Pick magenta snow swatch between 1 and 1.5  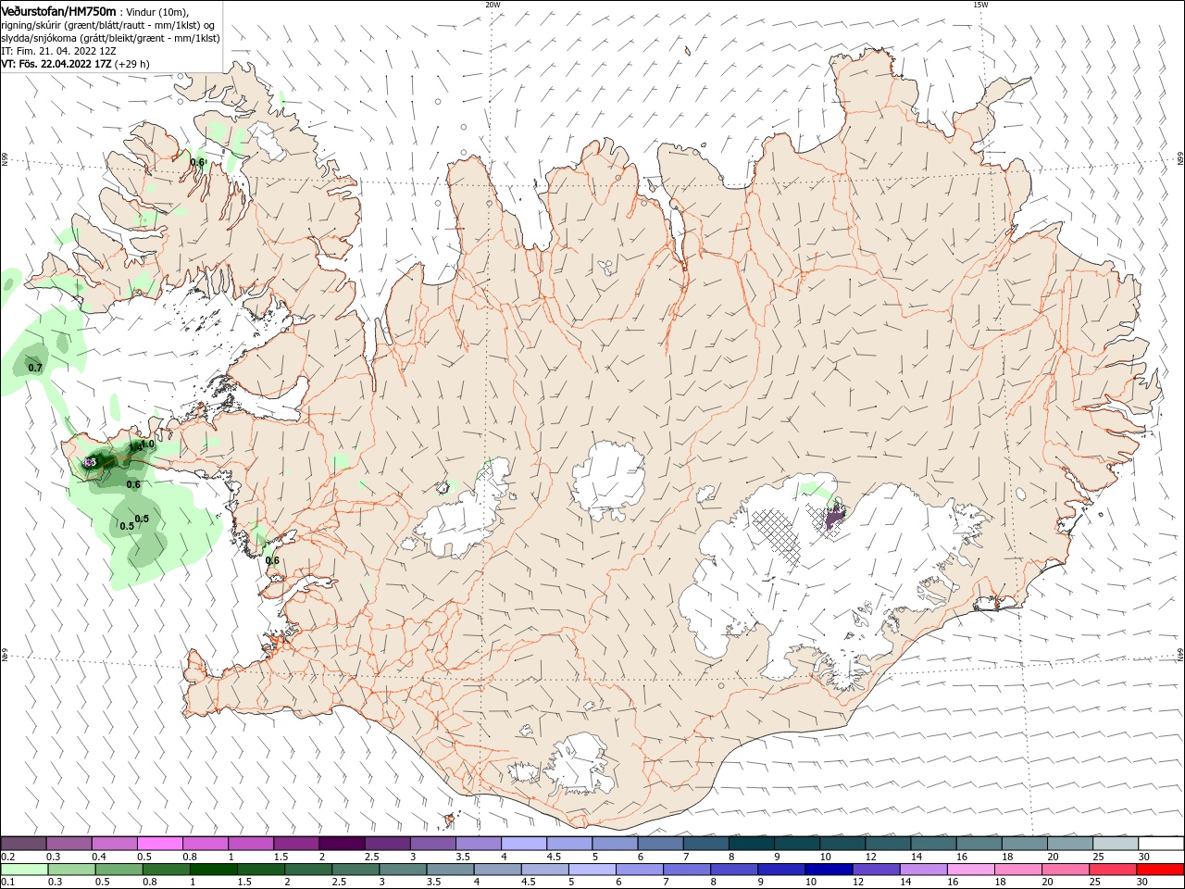coord(251,844)
